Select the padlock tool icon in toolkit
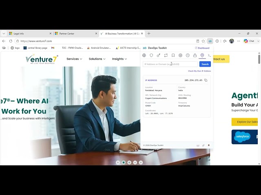Viewport: 261px width, 195px height. point(195,55)
